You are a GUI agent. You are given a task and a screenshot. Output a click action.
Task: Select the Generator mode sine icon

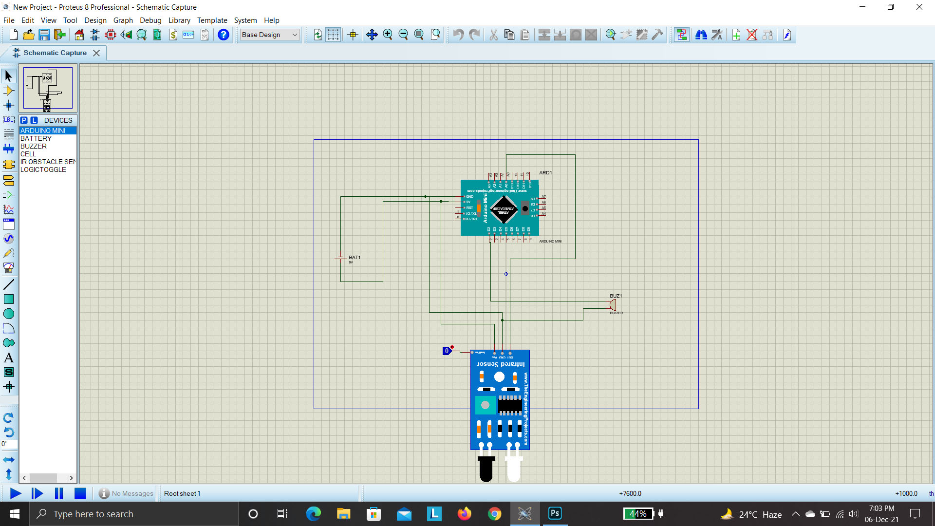click(x=8, y=239)
